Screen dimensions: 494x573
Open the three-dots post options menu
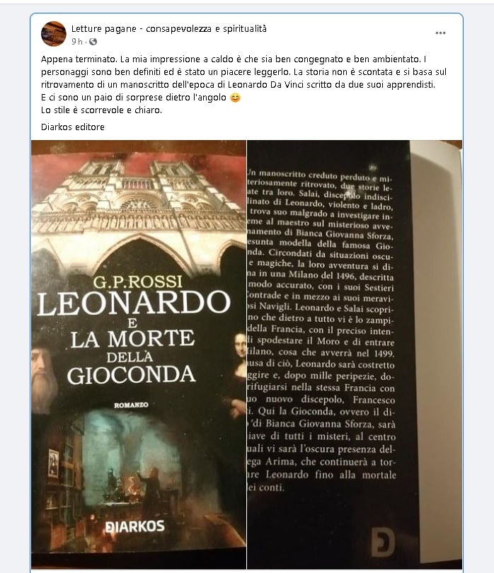click(440, 33)
